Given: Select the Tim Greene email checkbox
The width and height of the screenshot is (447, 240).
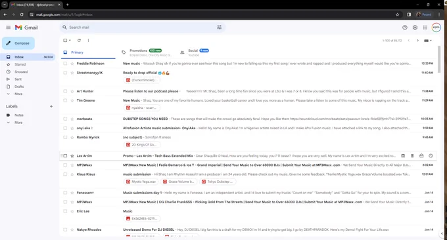Looking at the screenshot, I should (65, 100).
